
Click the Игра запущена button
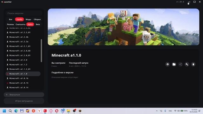pyautogui.click(x=24, y=101)
